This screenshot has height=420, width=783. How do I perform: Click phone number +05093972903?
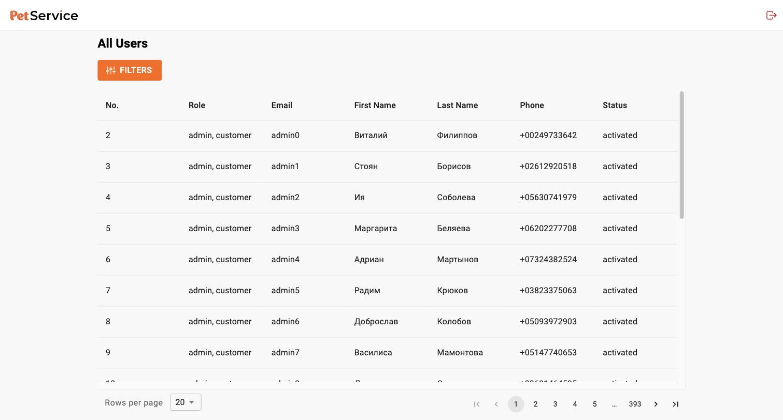tap(548, 321)
